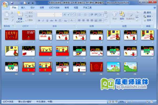Toggle Slide Sorter view button in status bar
This screenshot has width=158, height=105.
[113, 102]
